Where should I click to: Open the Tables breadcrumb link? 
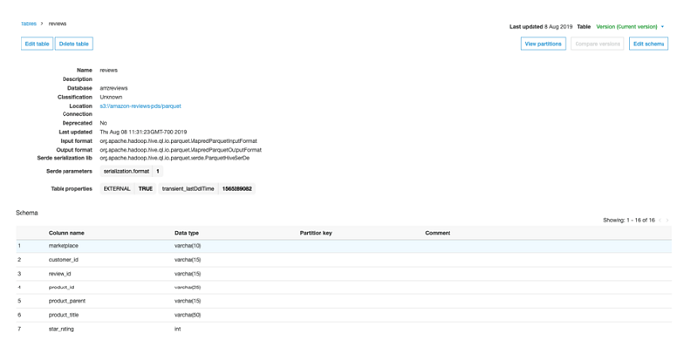tap(28, 24)
